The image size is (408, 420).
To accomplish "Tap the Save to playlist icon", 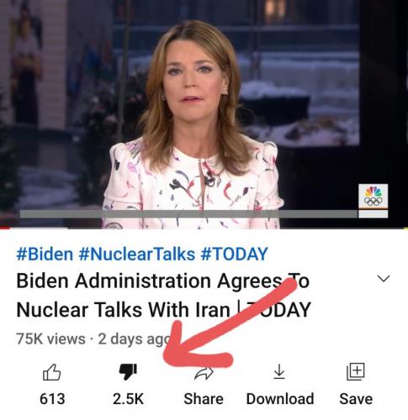I will 356,371.
